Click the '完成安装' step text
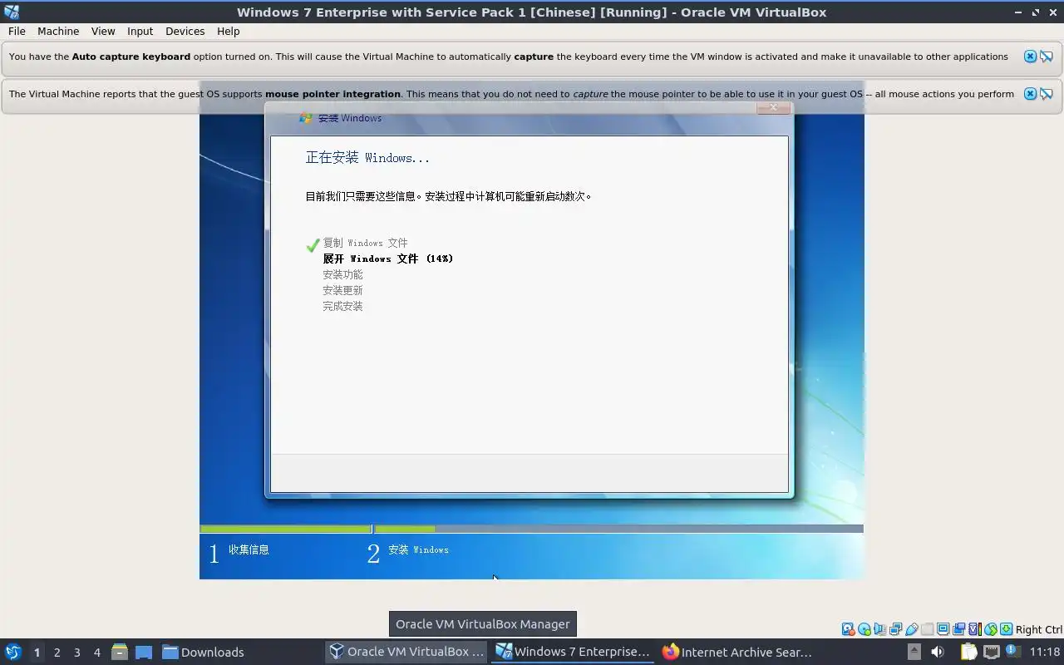The image size is (1064, 665). tap(342, 306)
